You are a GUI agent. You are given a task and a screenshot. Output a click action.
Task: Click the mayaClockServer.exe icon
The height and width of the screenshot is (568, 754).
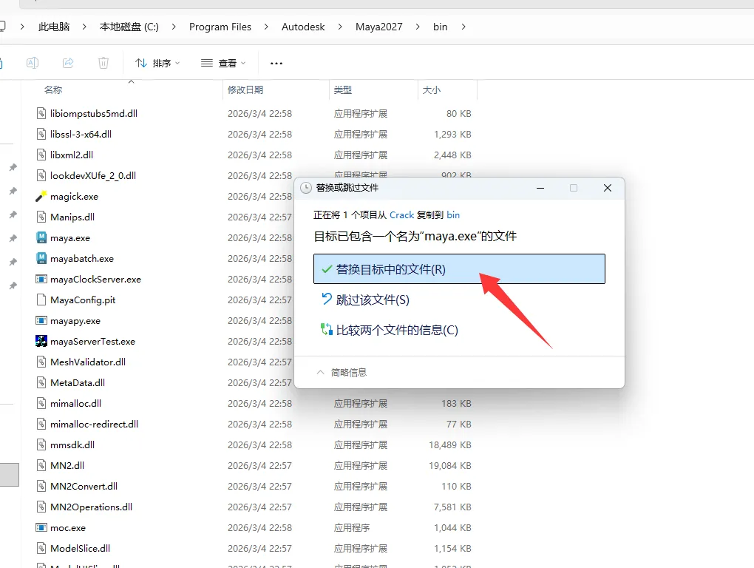pyautogui.click(x=41, y=279)
